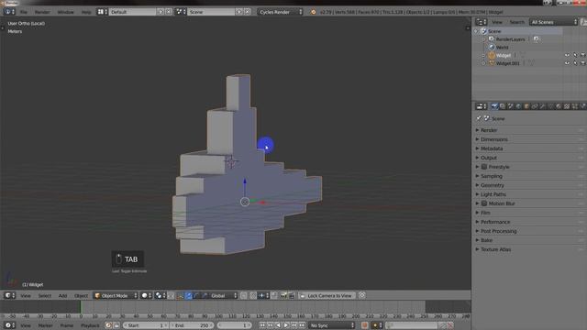
Task: Open the Object menu in 3D view
Action: (81, 295)
